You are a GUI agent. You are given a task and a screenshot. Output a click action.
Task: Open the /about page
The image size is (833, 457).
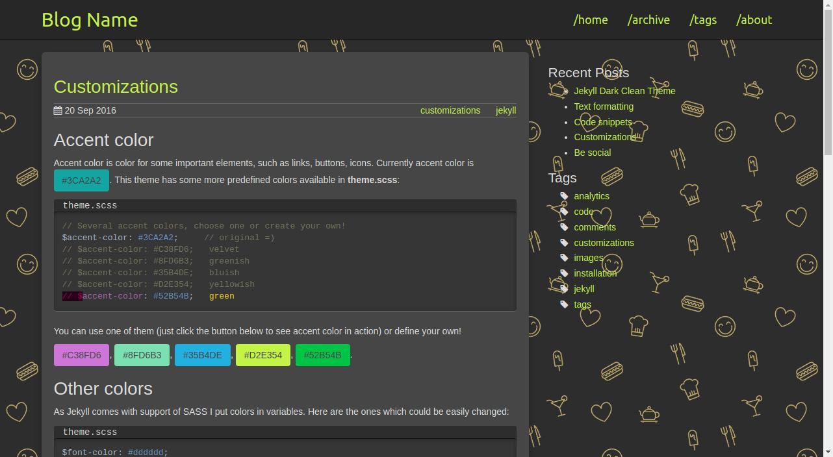754,20
